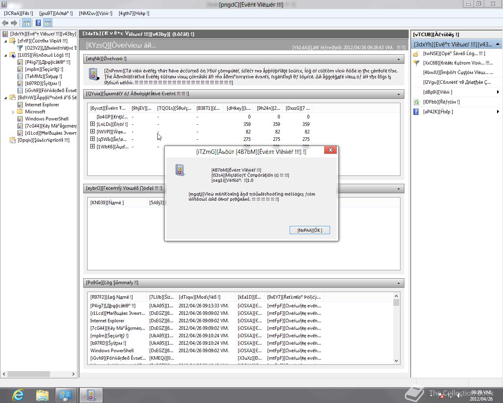Click the Log Summary scroll down arrow
503x403 pixels.
click(x=396, y=360)
